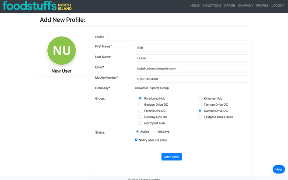Click the New User name label

(x=61, y=71)
